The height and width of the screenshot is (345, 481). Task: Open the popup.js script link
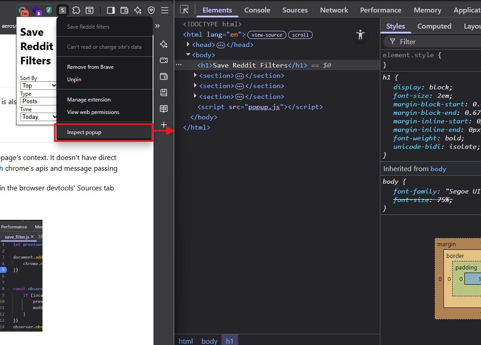(x=264, y=107)
